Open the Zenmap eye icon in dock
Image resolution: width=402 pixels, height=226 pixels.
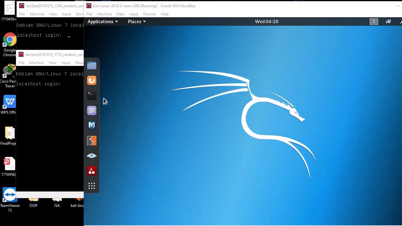pos(92,156)
